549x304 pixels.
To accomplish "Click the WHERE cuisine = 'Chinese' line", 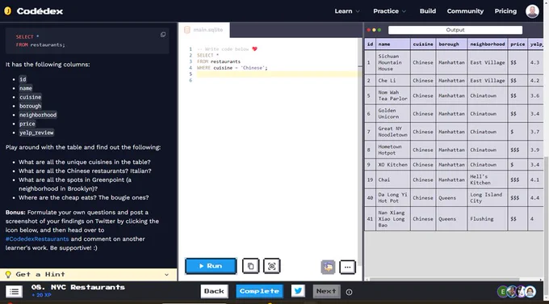I will tap(233, 68).
